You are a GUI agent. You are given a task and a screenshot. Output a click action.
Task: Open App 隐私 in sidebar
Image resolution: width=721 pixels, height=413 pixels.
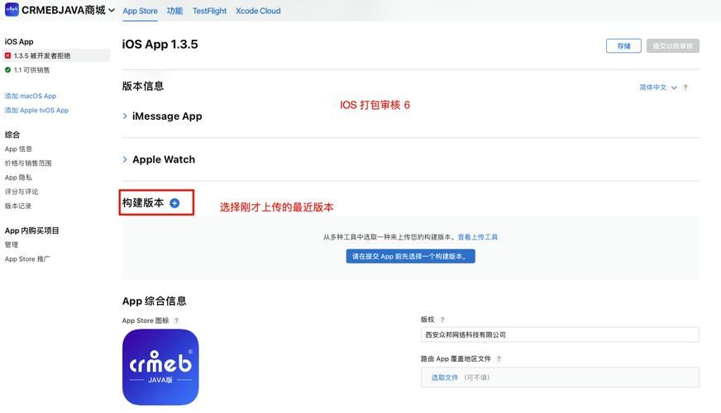(x=18, y=178)
